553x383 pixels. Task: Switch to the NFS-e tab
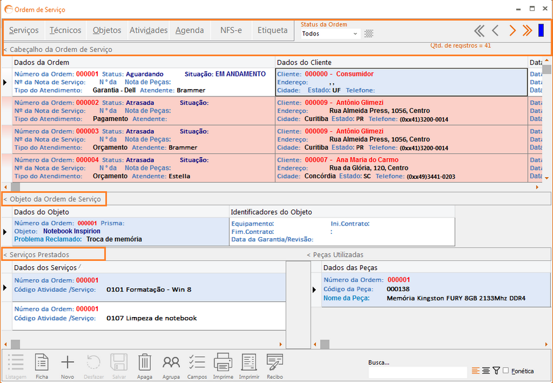230,31
